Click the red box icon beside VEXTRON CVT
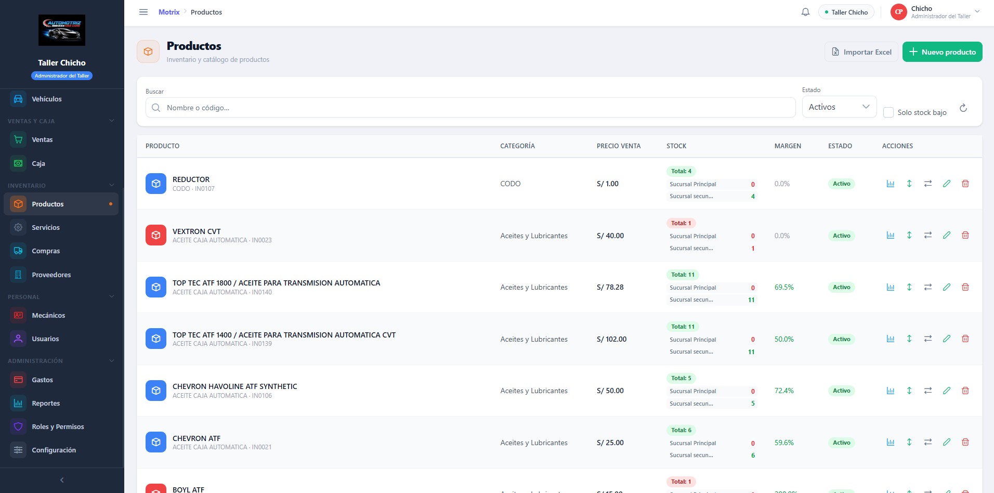The image size is (994, 493). (156, 235)
